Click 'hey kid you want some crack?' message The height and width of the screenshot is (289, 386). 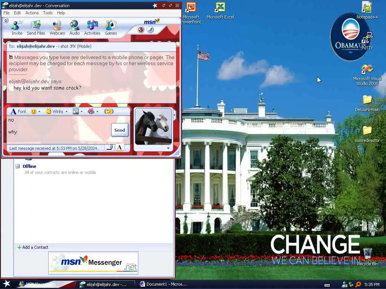[47, 88]
